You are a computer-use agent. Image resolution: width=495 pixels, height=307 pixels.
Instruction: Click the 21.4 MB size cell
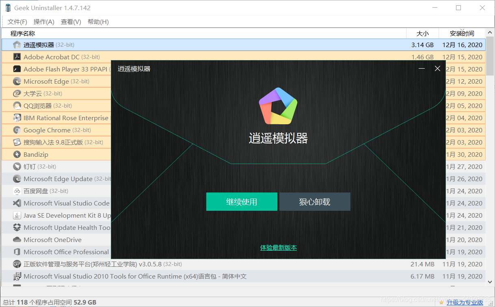click(422, 264)
